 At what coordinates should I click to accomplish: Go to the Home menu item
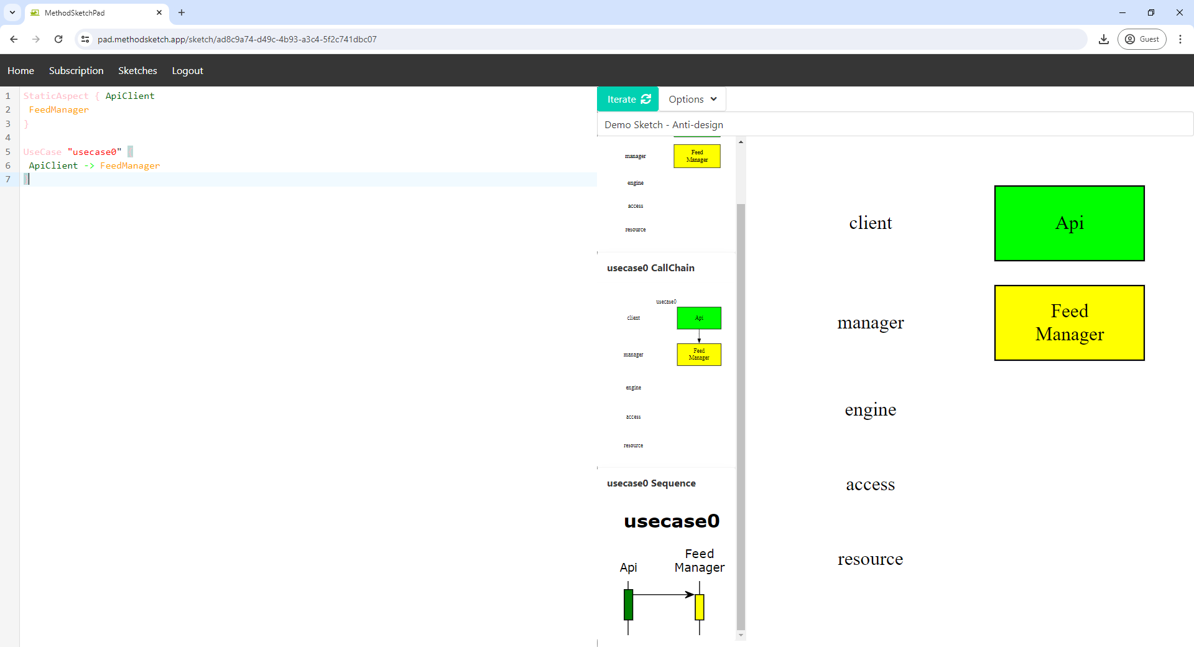coord(21,71)
